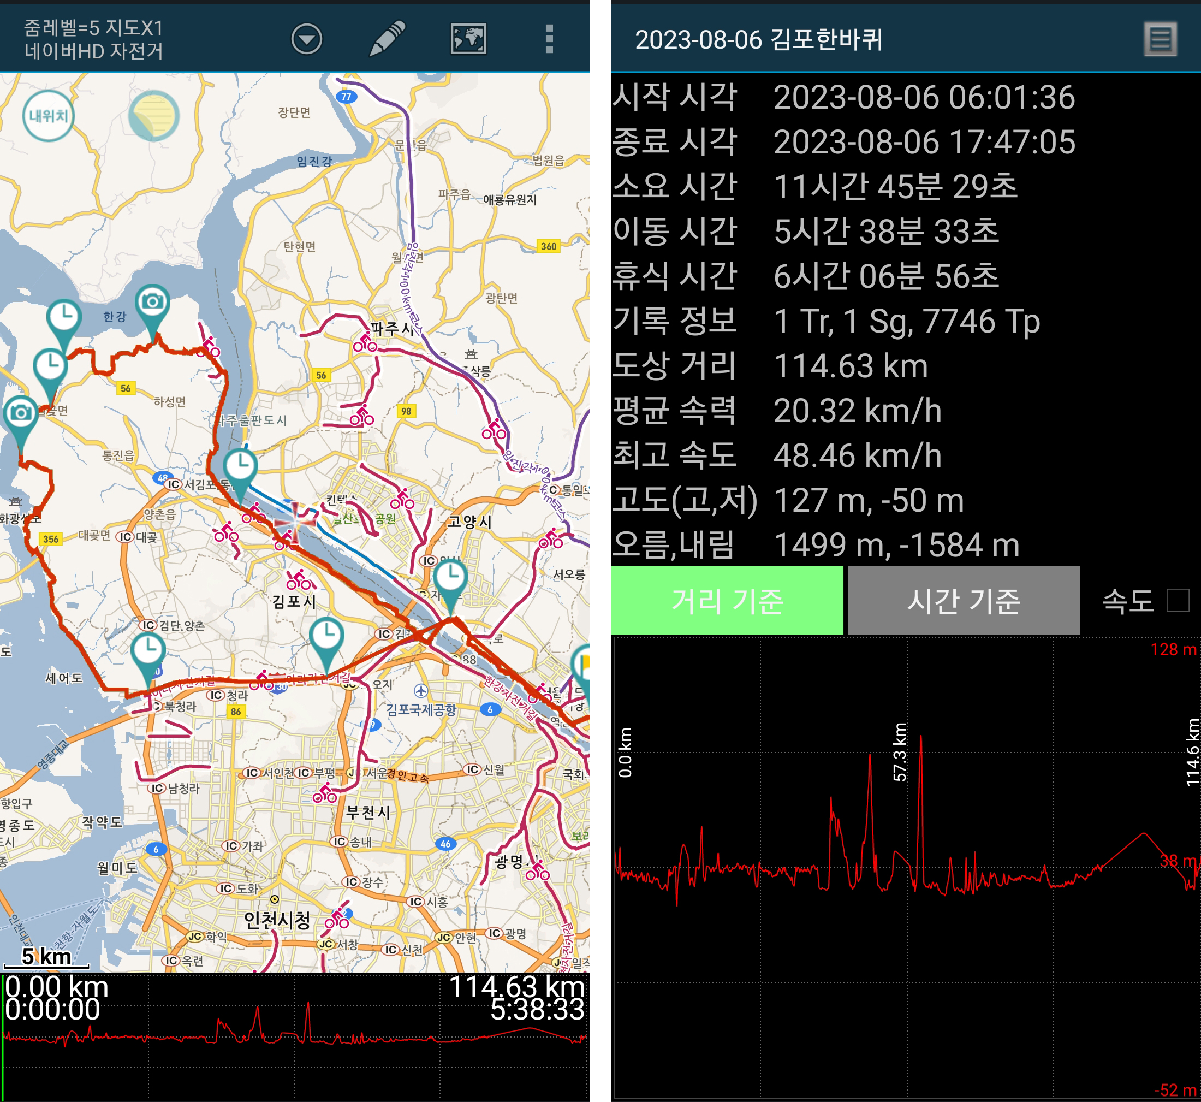
Task: Select the 시간 기준 time-based tab
Action: point(963,600)
